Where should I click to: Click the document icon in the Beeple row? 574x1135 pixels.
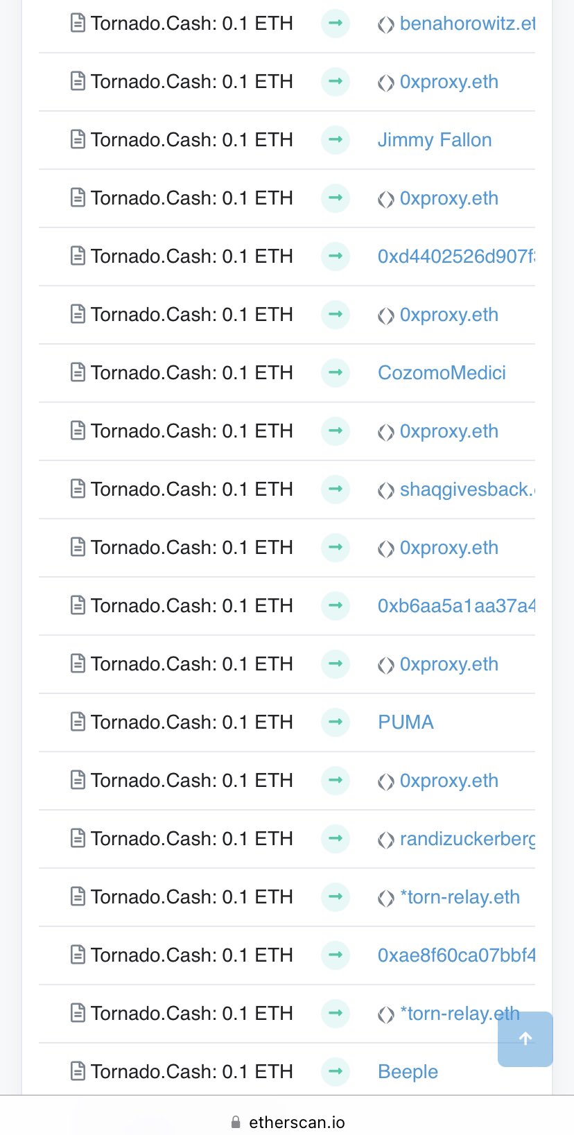78,1072
